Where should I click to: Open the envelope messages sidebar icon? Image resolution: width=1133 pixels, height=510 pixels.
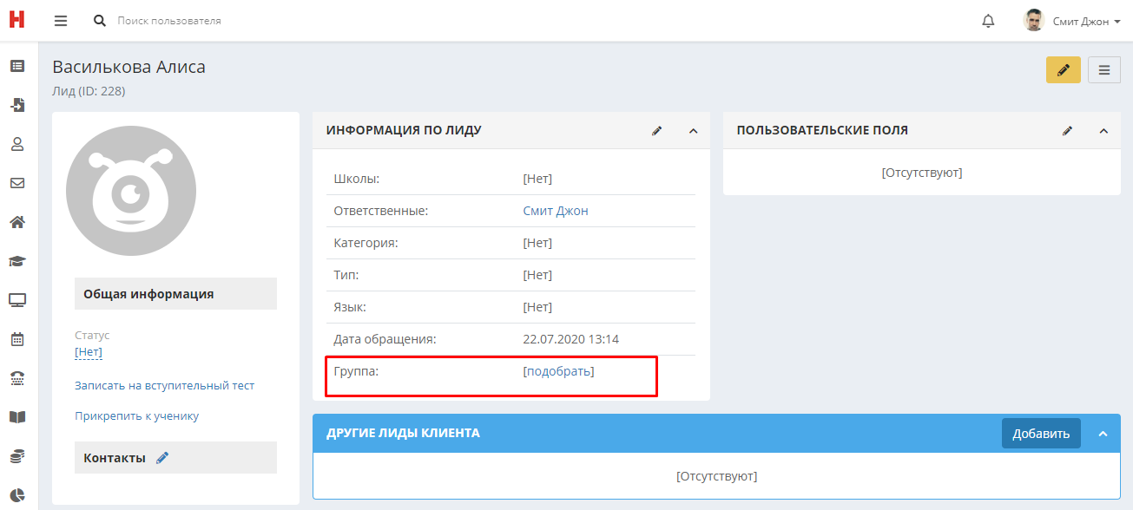[17, 183]
